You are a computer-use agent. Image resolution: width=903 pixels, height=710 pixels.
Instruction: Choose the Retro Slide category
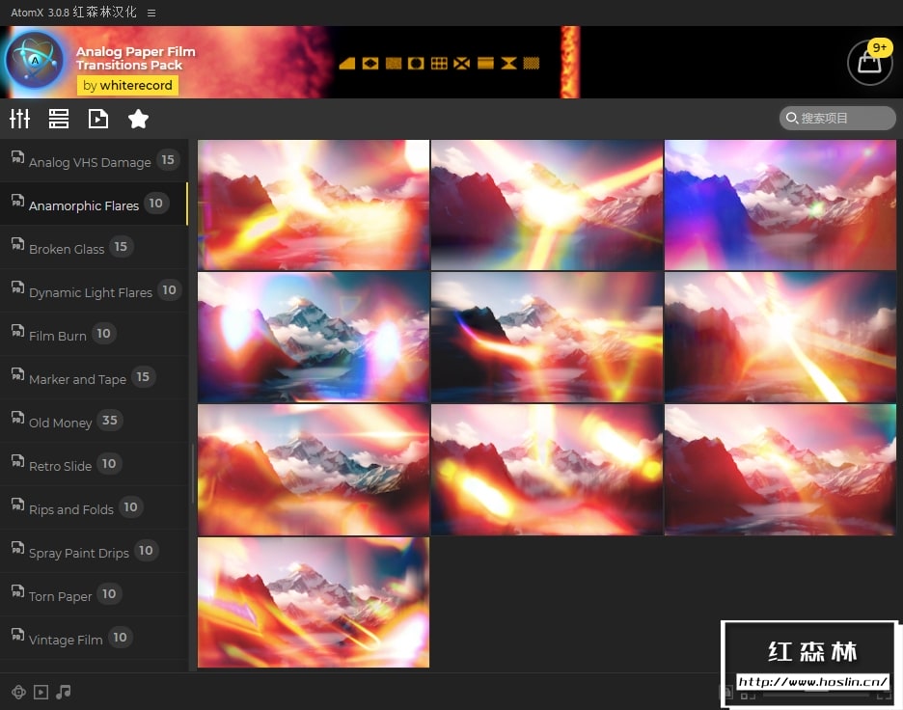click(94, 465)
